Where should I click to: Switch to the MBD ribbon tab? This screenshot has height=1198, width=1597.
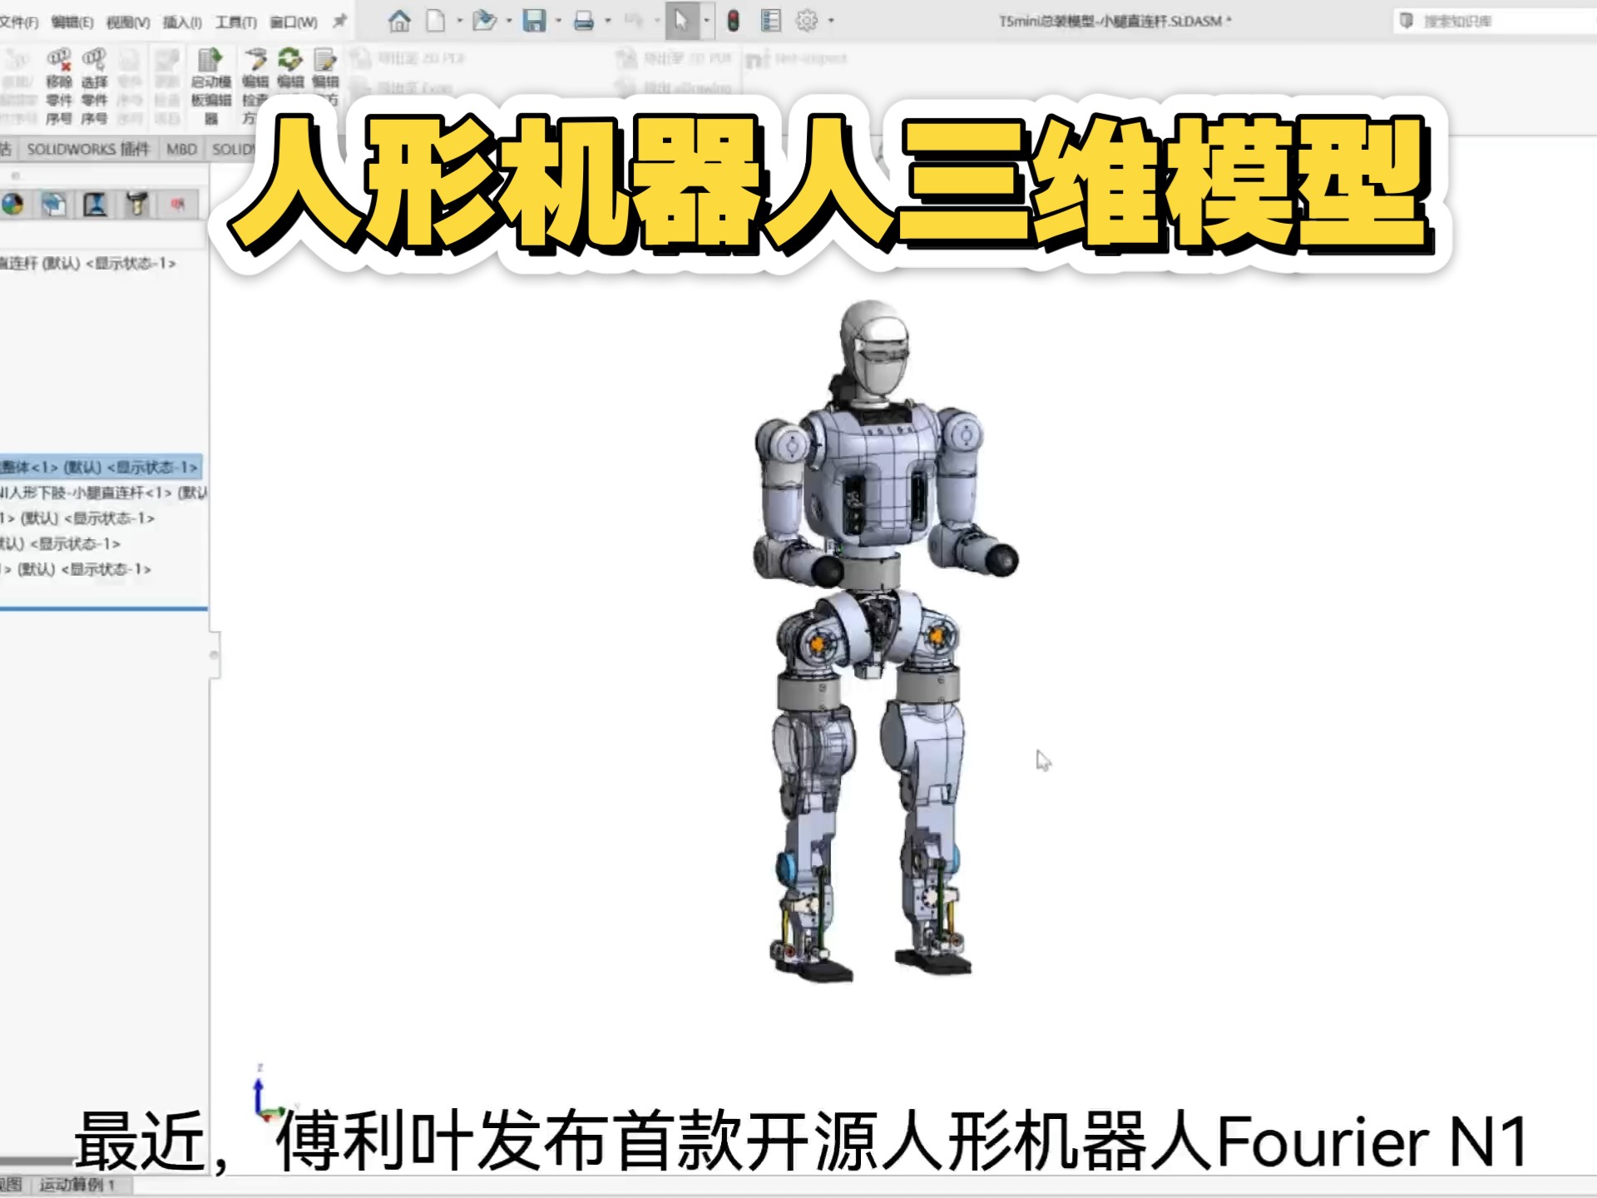pos(180,150)
